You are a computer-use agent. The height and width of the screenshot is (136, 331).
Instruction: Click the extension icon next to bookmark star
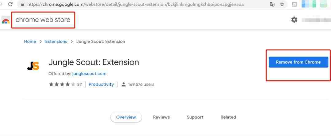pos(294,4)
